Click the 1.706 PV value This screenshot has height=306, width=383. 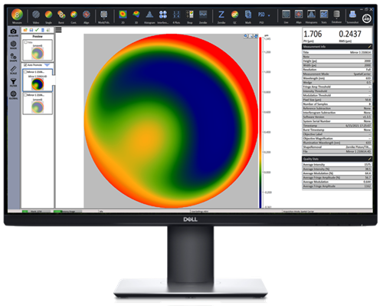click(313, 34)
